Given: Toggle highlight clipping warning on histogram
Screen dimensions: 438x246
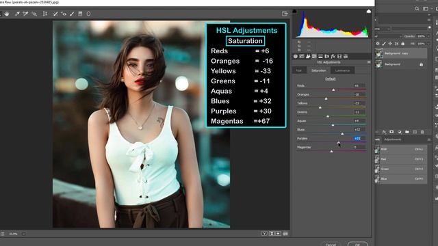Looking at the screenshot, I should pos(369,12).
